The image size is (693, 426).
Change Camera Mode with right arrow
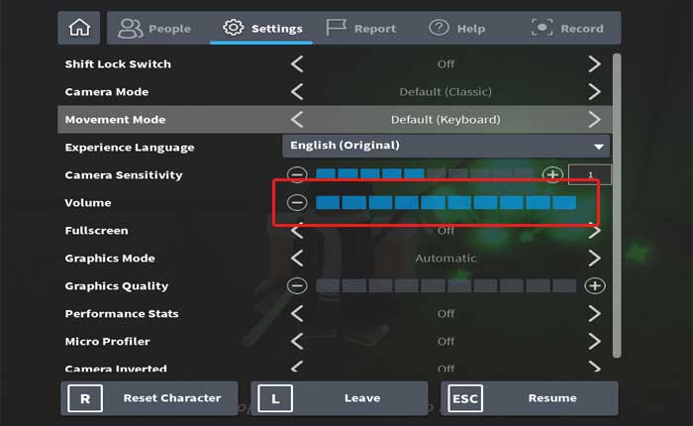click(594, 92)
